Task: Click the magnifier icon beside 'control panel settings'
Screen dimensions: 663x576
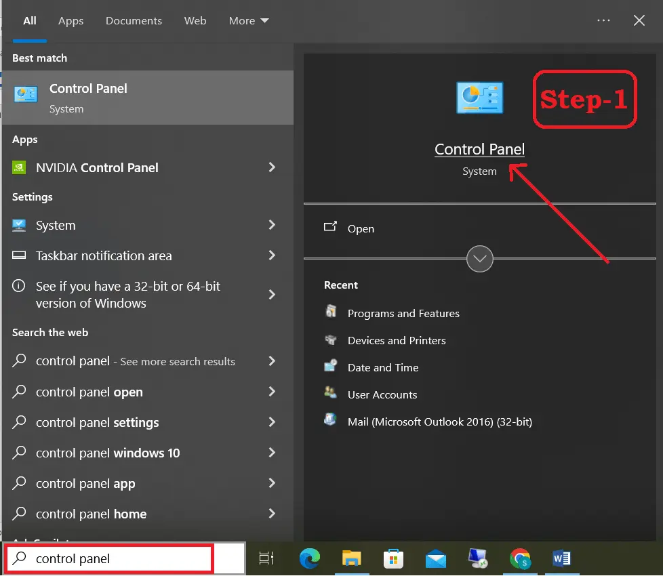Action: point(19,422)
